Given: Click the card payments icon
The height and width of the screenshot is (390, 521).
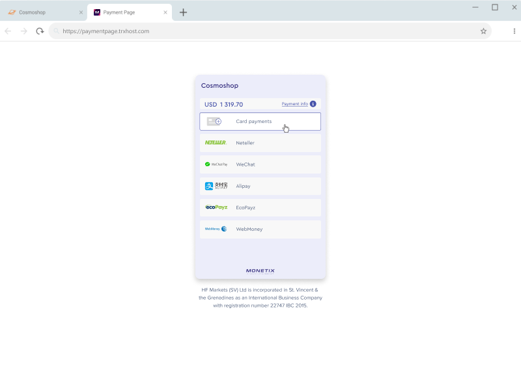Looking at the screenshot, I should pos(214,122).
